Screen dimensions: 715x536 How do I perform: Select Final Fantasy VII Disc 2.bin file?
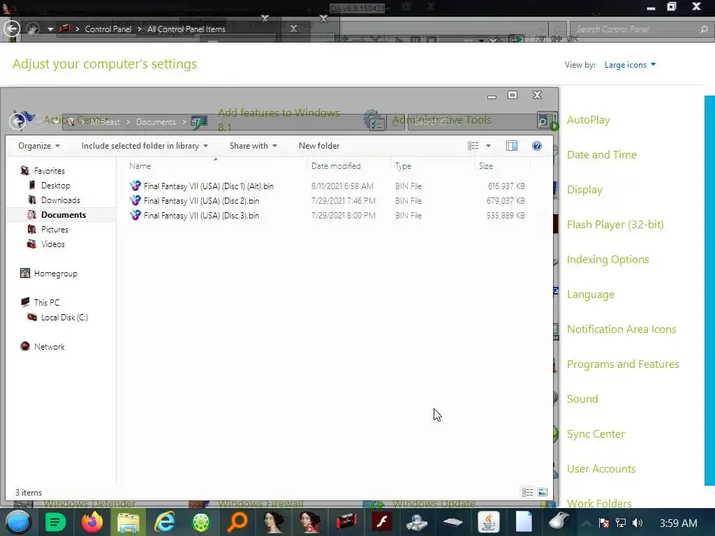pos(201,200)
